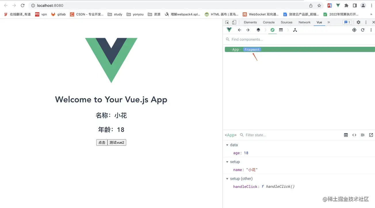Image resolution: width=375 pixels, height=208 pixels.
Task: Click the Find components search field
Action: point(299,39)
